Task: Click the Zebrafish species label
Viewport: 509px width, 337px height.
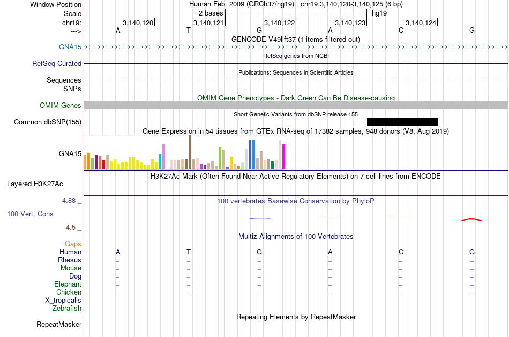Action: pyautogui.click(x=67, y=308)
